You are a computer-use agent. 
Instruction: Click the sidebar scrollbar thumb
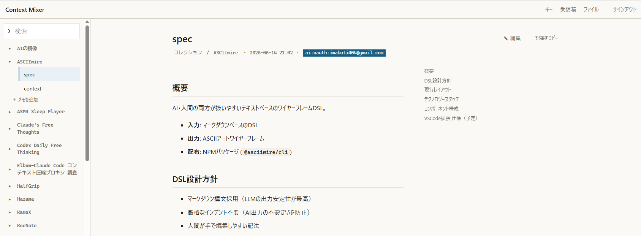(x=87, y=93)
